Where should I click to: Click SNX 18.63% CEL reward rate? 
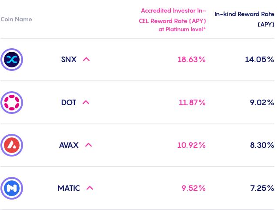tap(191, 60)
